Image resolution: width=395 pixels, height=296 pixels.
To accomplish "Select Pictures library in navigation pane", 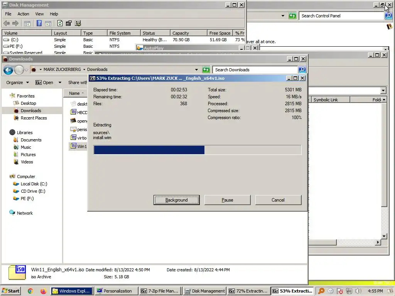I will click(x=28, y=155).
